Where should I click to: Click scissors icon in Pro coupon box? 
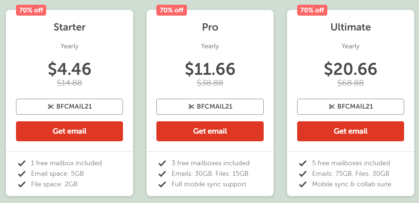point(191,107)
